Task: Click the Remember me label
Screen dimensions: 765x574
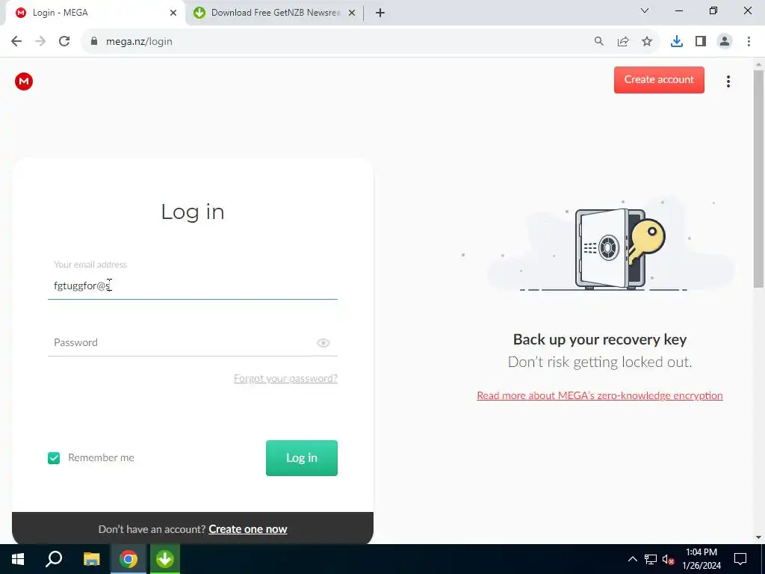Action: tap(101, 458)
